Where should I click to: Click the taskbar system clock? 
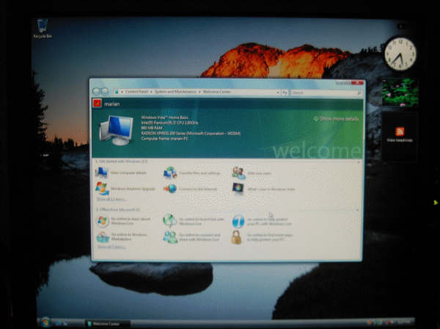pyautogui.click(x=404, y=322)
